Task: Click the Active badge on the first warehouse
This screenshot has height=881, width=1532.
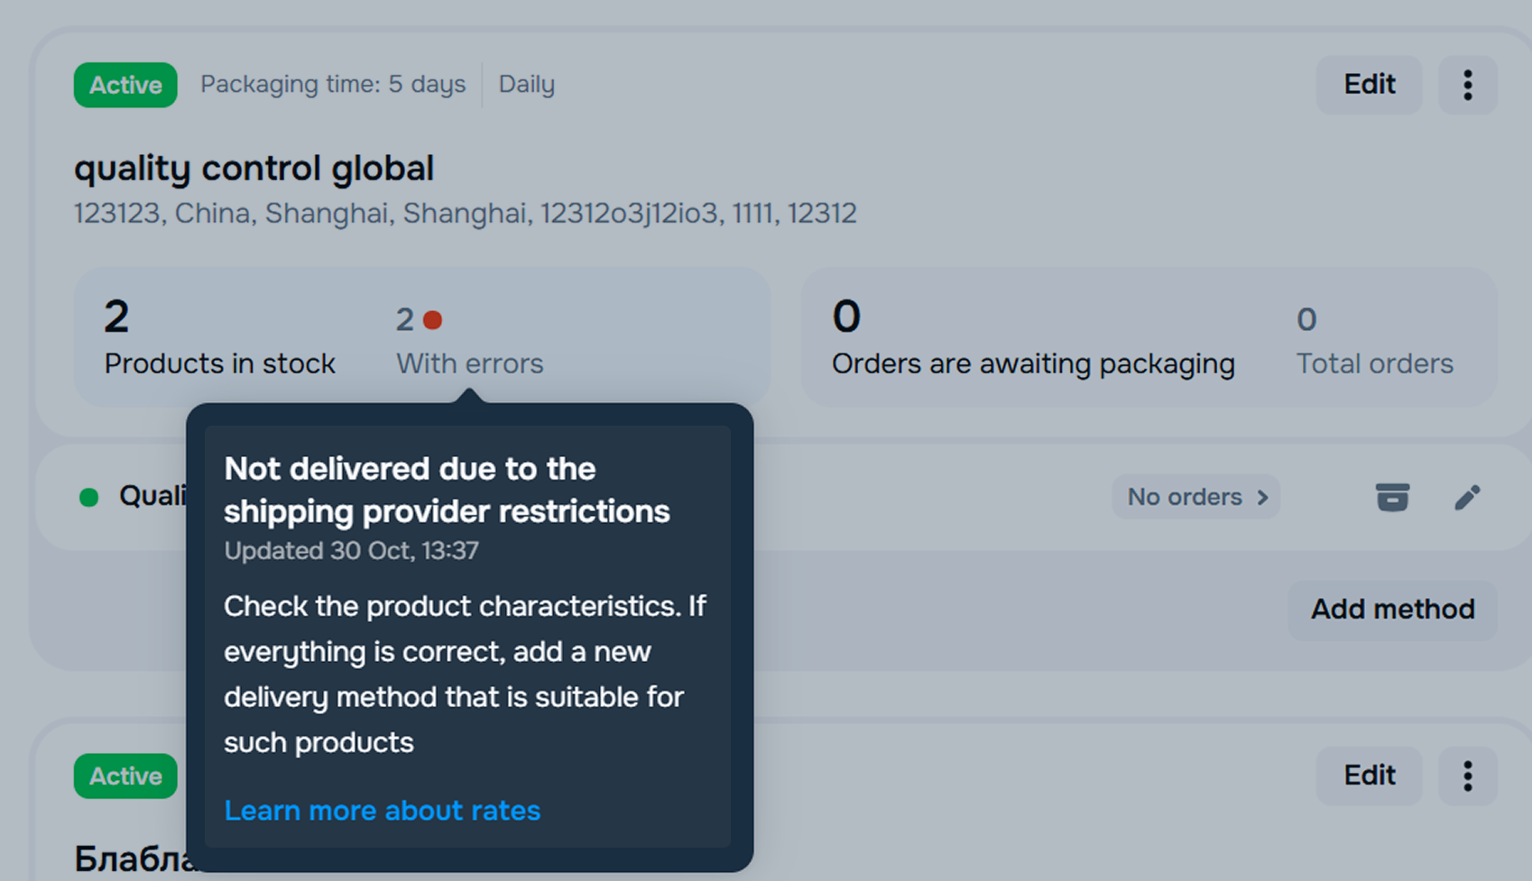Action: click(x=125, y=85)
